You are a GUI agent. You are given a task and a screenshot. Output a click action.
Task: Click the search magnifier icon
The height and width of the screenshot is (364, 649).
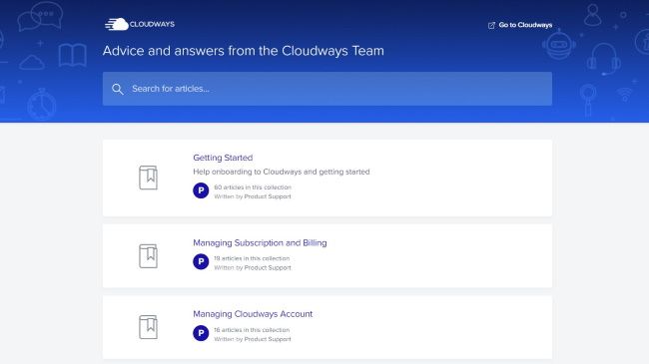[x=118, y=89]
